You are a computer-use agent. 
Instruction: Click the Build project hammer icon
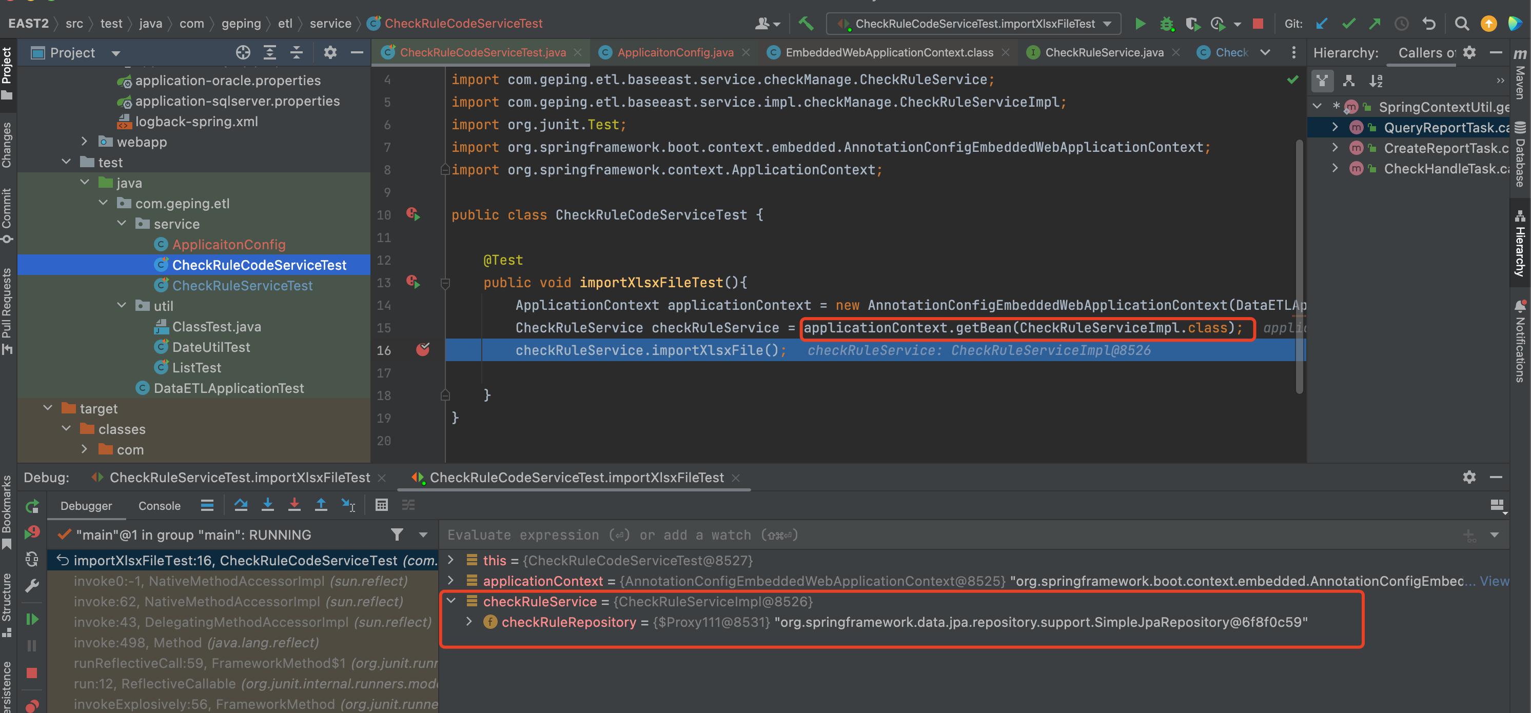tap(806, 24)
